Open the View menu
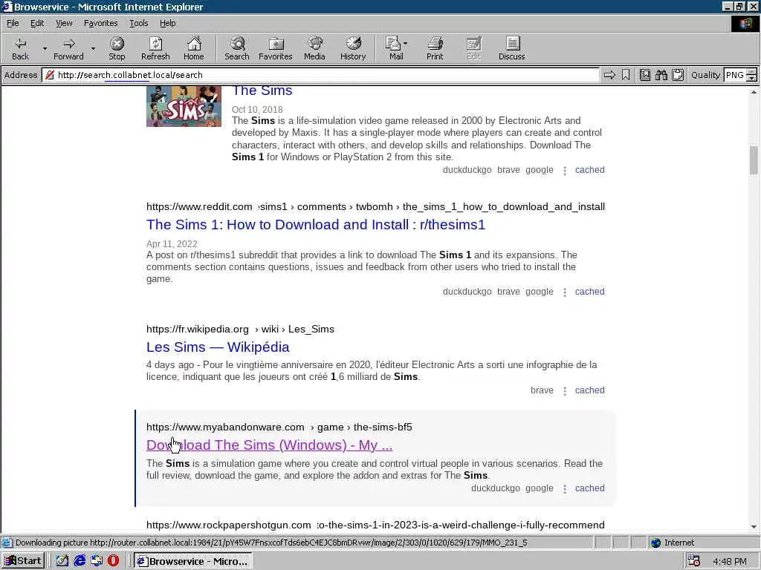The image size is (761, 570). [x=64, y=23]
